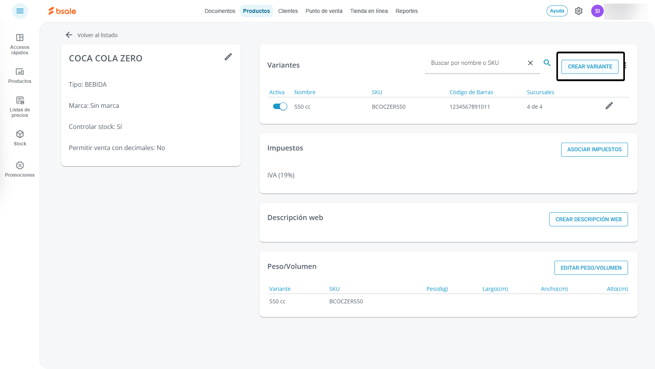
Task: Open Promociones in the sidebar
Action: click(20, 170)
